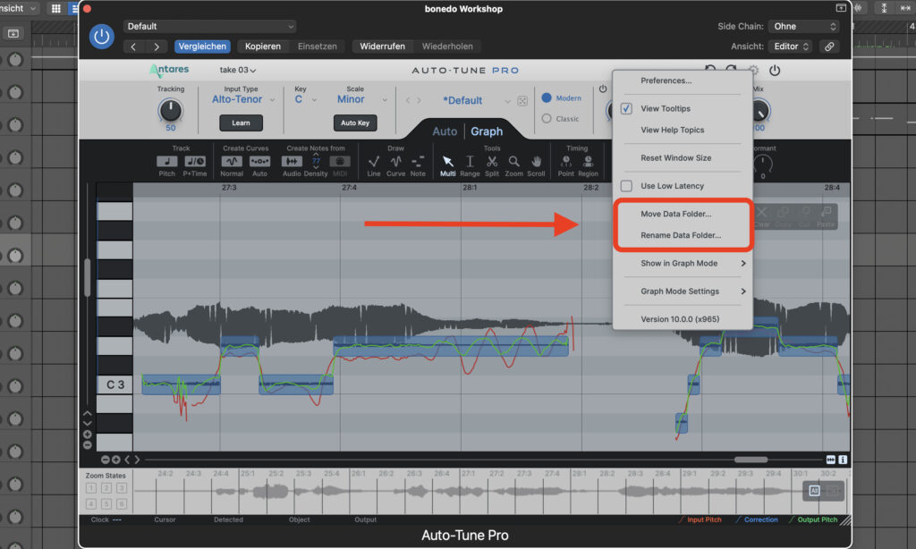Expand the Graph Mode Settings submenu

(683, 291)
